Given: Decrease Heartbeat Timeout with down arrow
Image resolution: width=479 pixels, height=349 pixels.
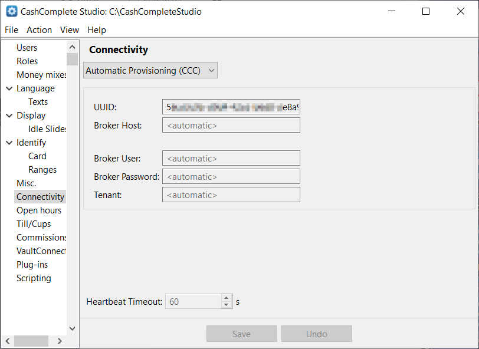Looking at the screenshot, I should pyautogui.click(x=227, y=305).
